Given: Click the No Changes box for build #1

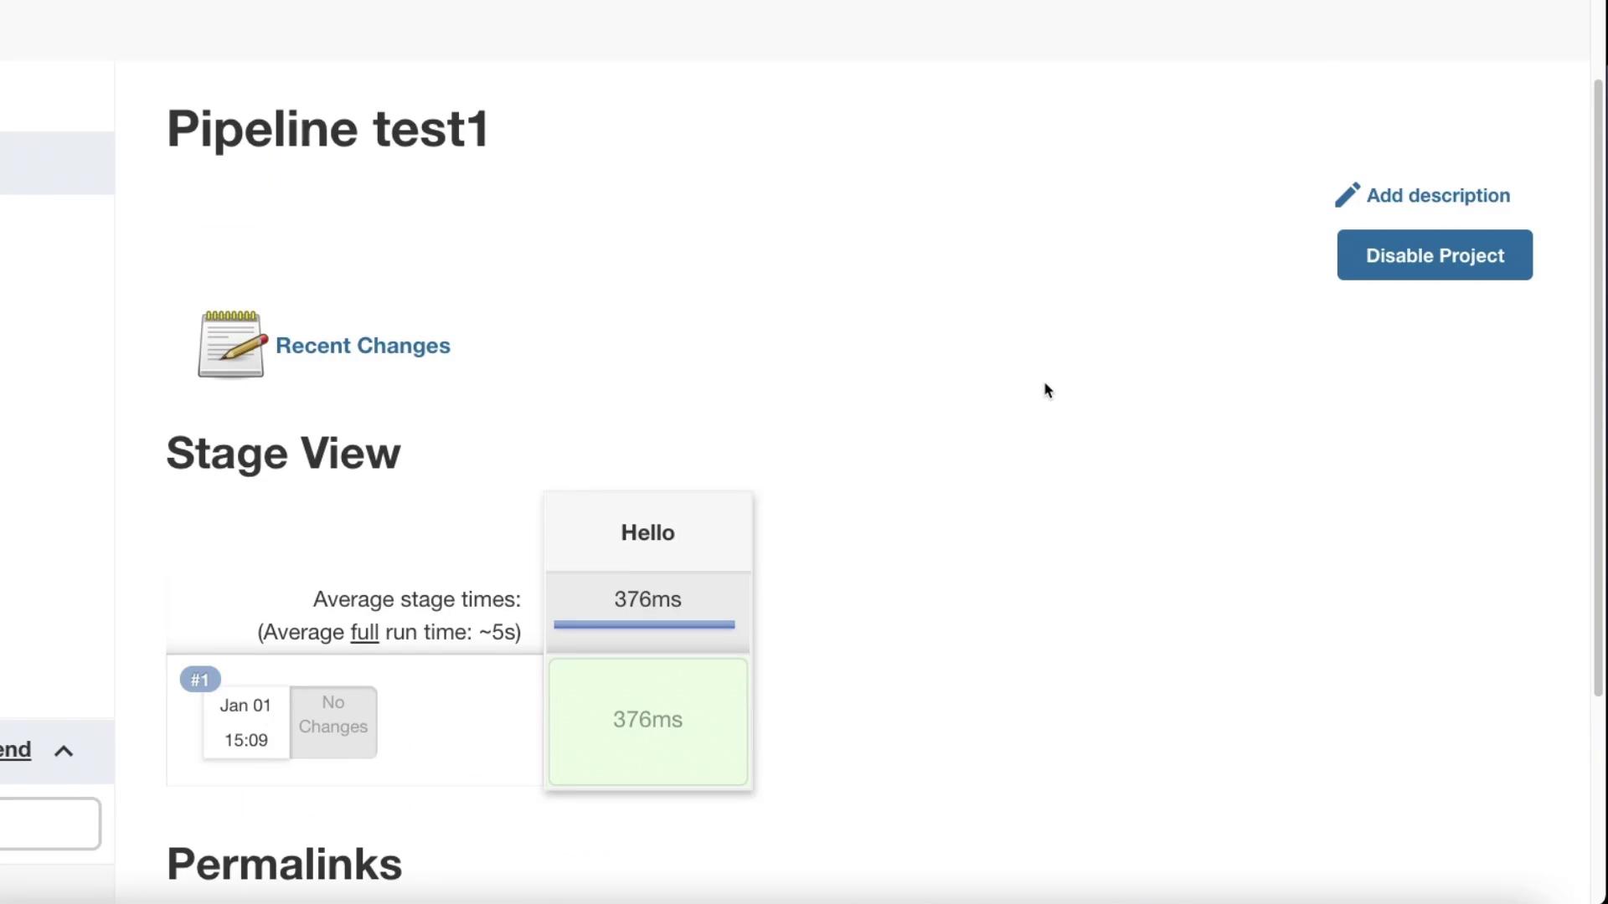Looking at the screenshot, I should [333, 722].
